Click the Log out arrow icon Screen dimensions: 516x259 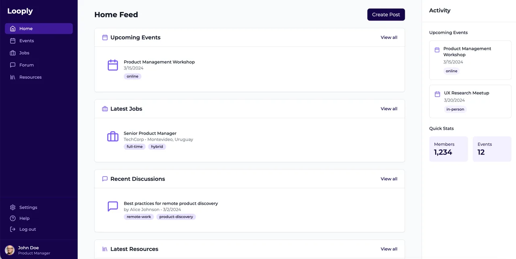coord(13,229)
